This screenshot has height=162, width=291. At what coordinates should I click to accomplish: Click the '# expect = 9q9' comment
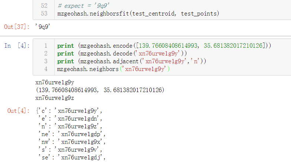[83, 6]
